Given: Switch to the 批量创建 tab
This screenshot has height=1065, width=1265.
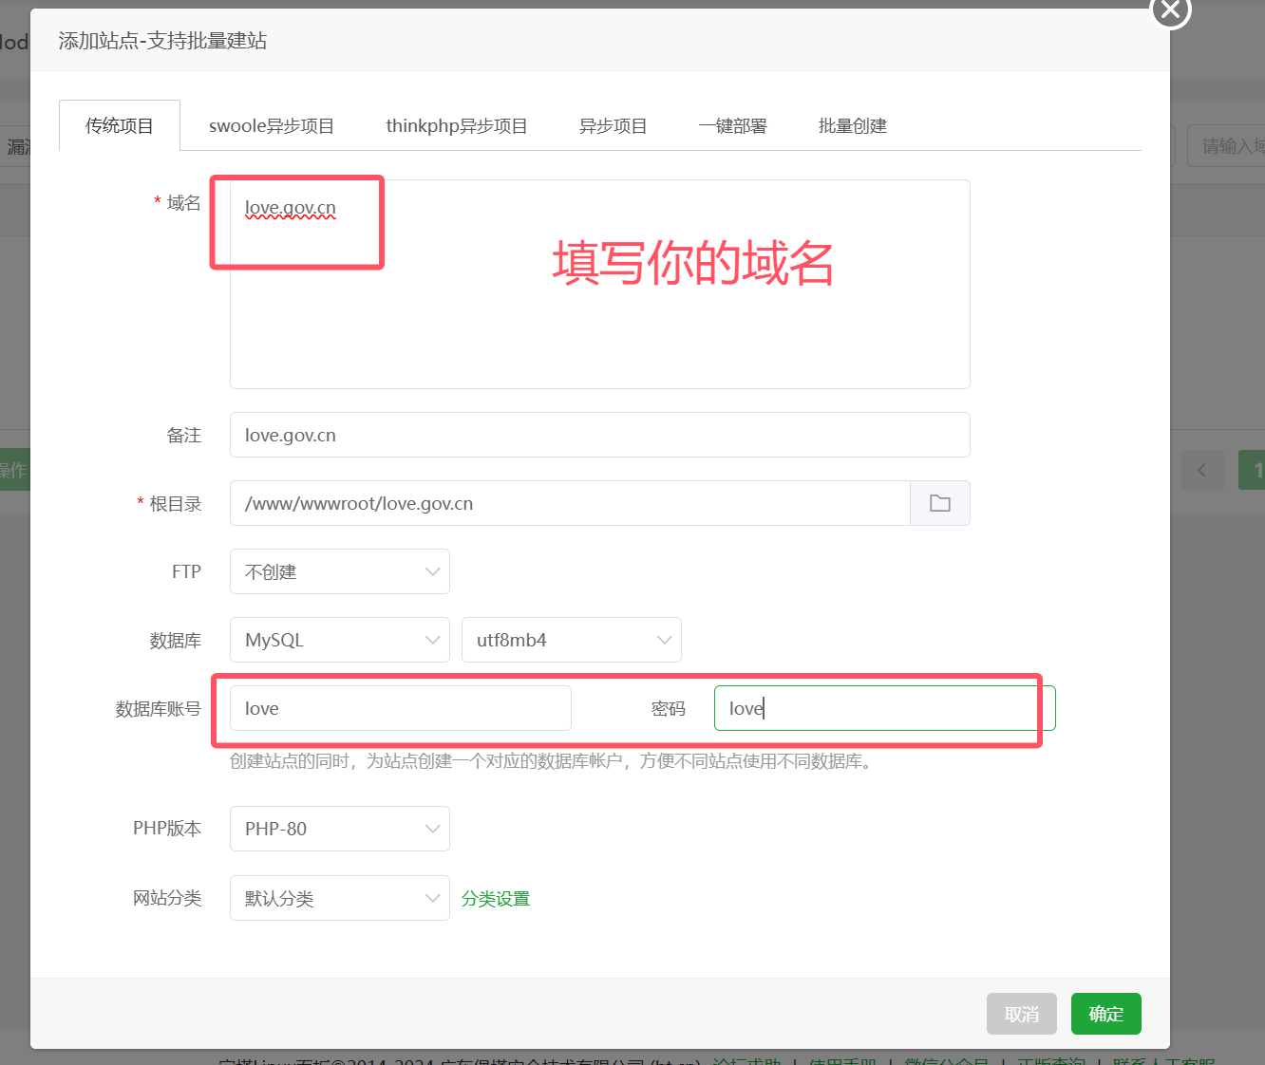Looking at the screenshot, I should pos(852,126).
